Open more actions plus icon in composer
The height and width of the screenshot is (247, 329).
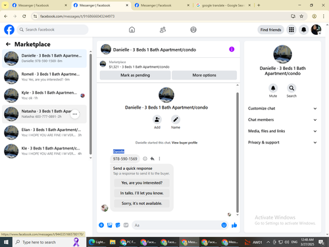click(x=101, y=225)
